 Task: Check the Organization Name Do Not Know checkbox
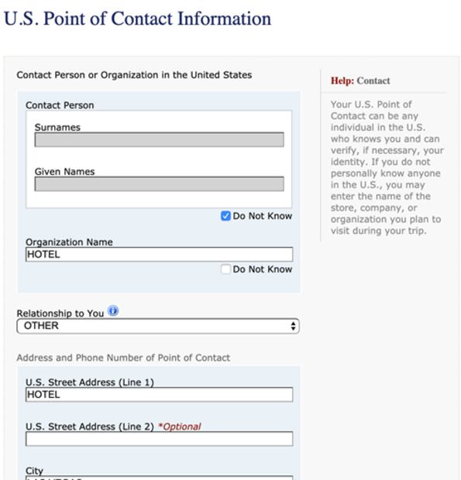coord(225,269)
